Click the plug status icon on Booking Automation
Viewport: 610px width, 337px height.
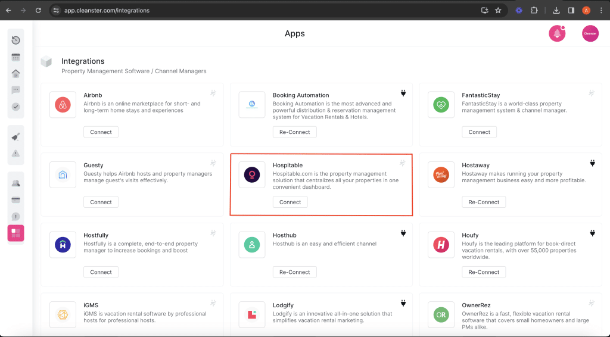point(403,93)
